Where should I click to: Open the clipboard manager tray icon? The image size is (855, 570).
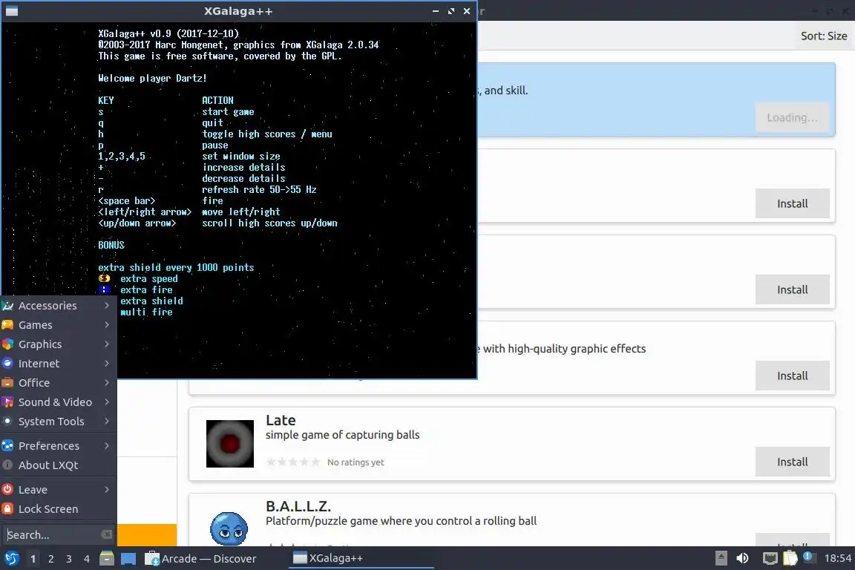coord(790,558)
